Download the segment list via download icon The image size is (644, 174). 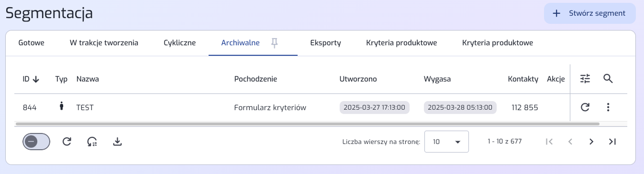[x=117, y=142]
